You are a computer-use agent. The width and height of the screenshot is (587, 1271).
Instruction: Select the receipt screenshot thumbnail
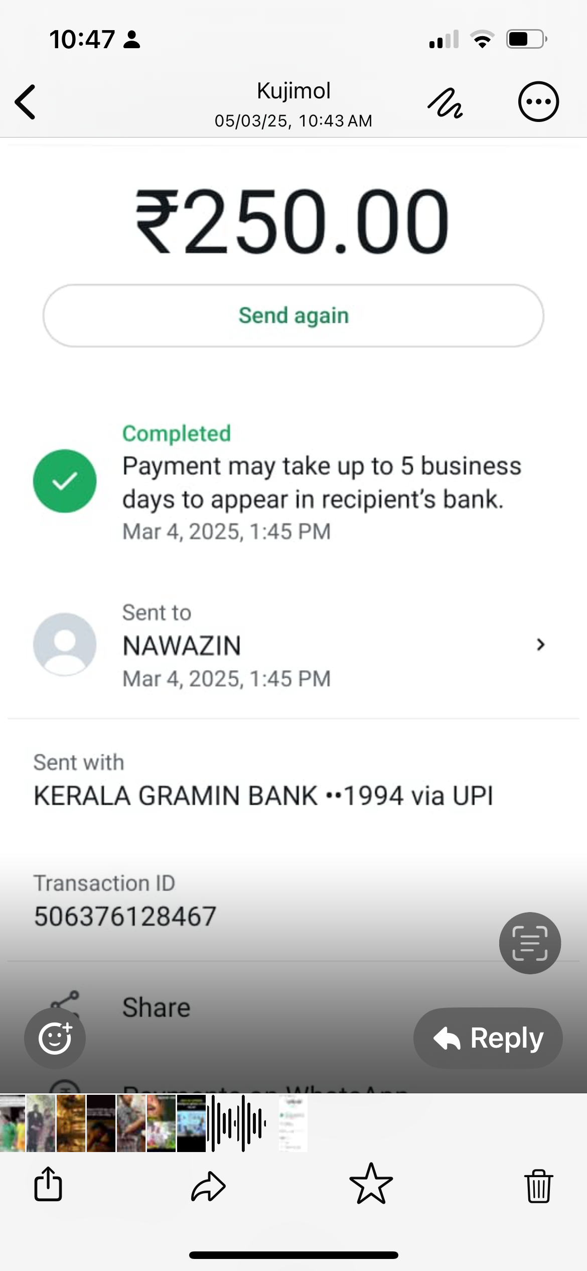coord(293,1123)
